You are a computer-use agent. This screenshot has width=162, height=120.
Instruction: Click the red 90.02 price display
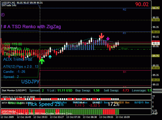(x=142, y=4)
